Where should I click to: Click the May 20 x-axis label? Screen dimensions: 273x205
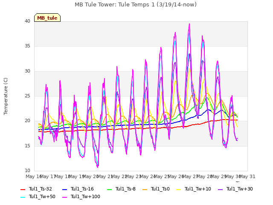coord(91,176)
